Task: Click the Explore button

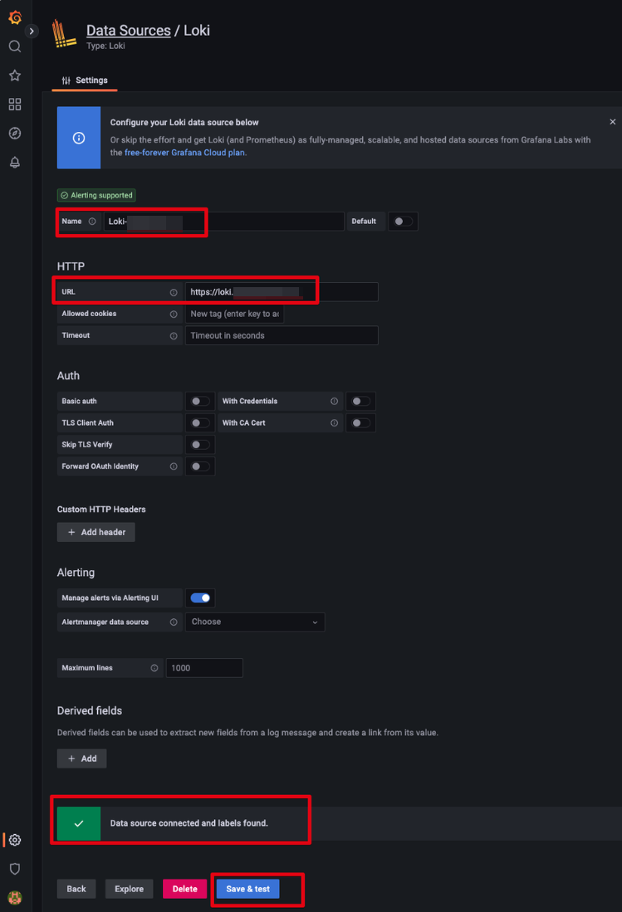Action: coord(130,889)
